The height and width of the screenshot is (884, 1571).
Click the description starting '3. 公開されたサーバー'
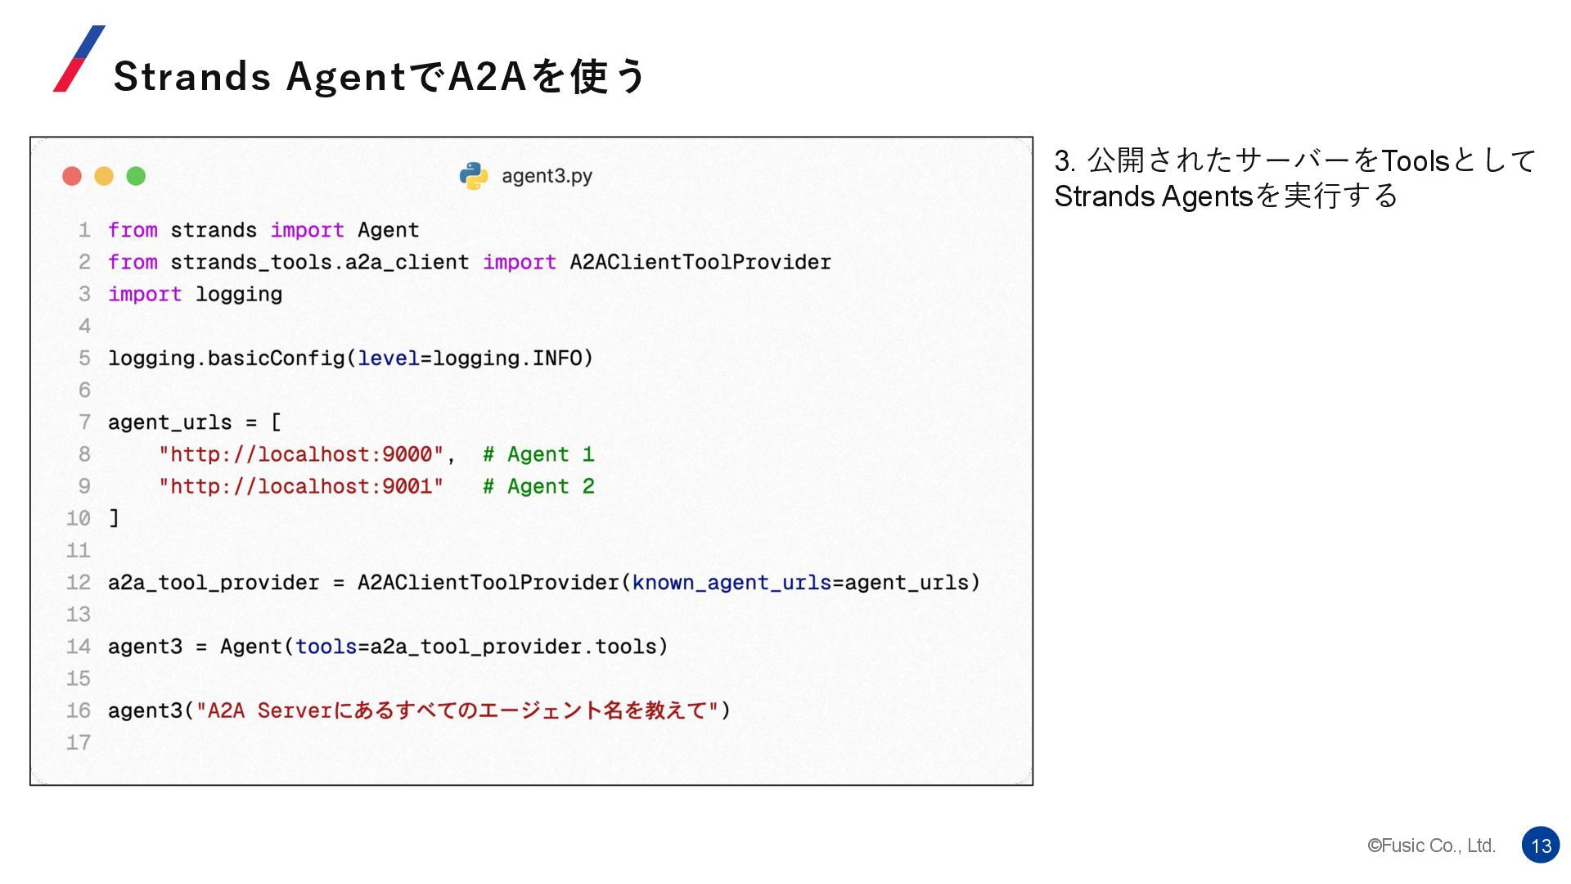1294,160
